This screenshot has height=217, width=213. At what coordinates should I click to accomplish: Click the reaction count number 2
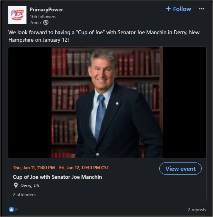(16, 209)
